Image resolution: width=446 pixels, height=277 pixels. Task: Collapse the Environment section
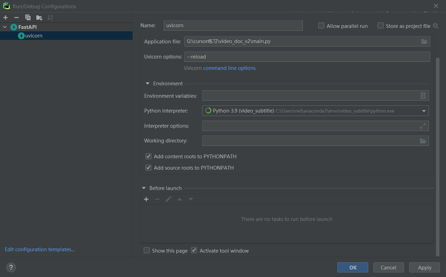click(148, 84)
